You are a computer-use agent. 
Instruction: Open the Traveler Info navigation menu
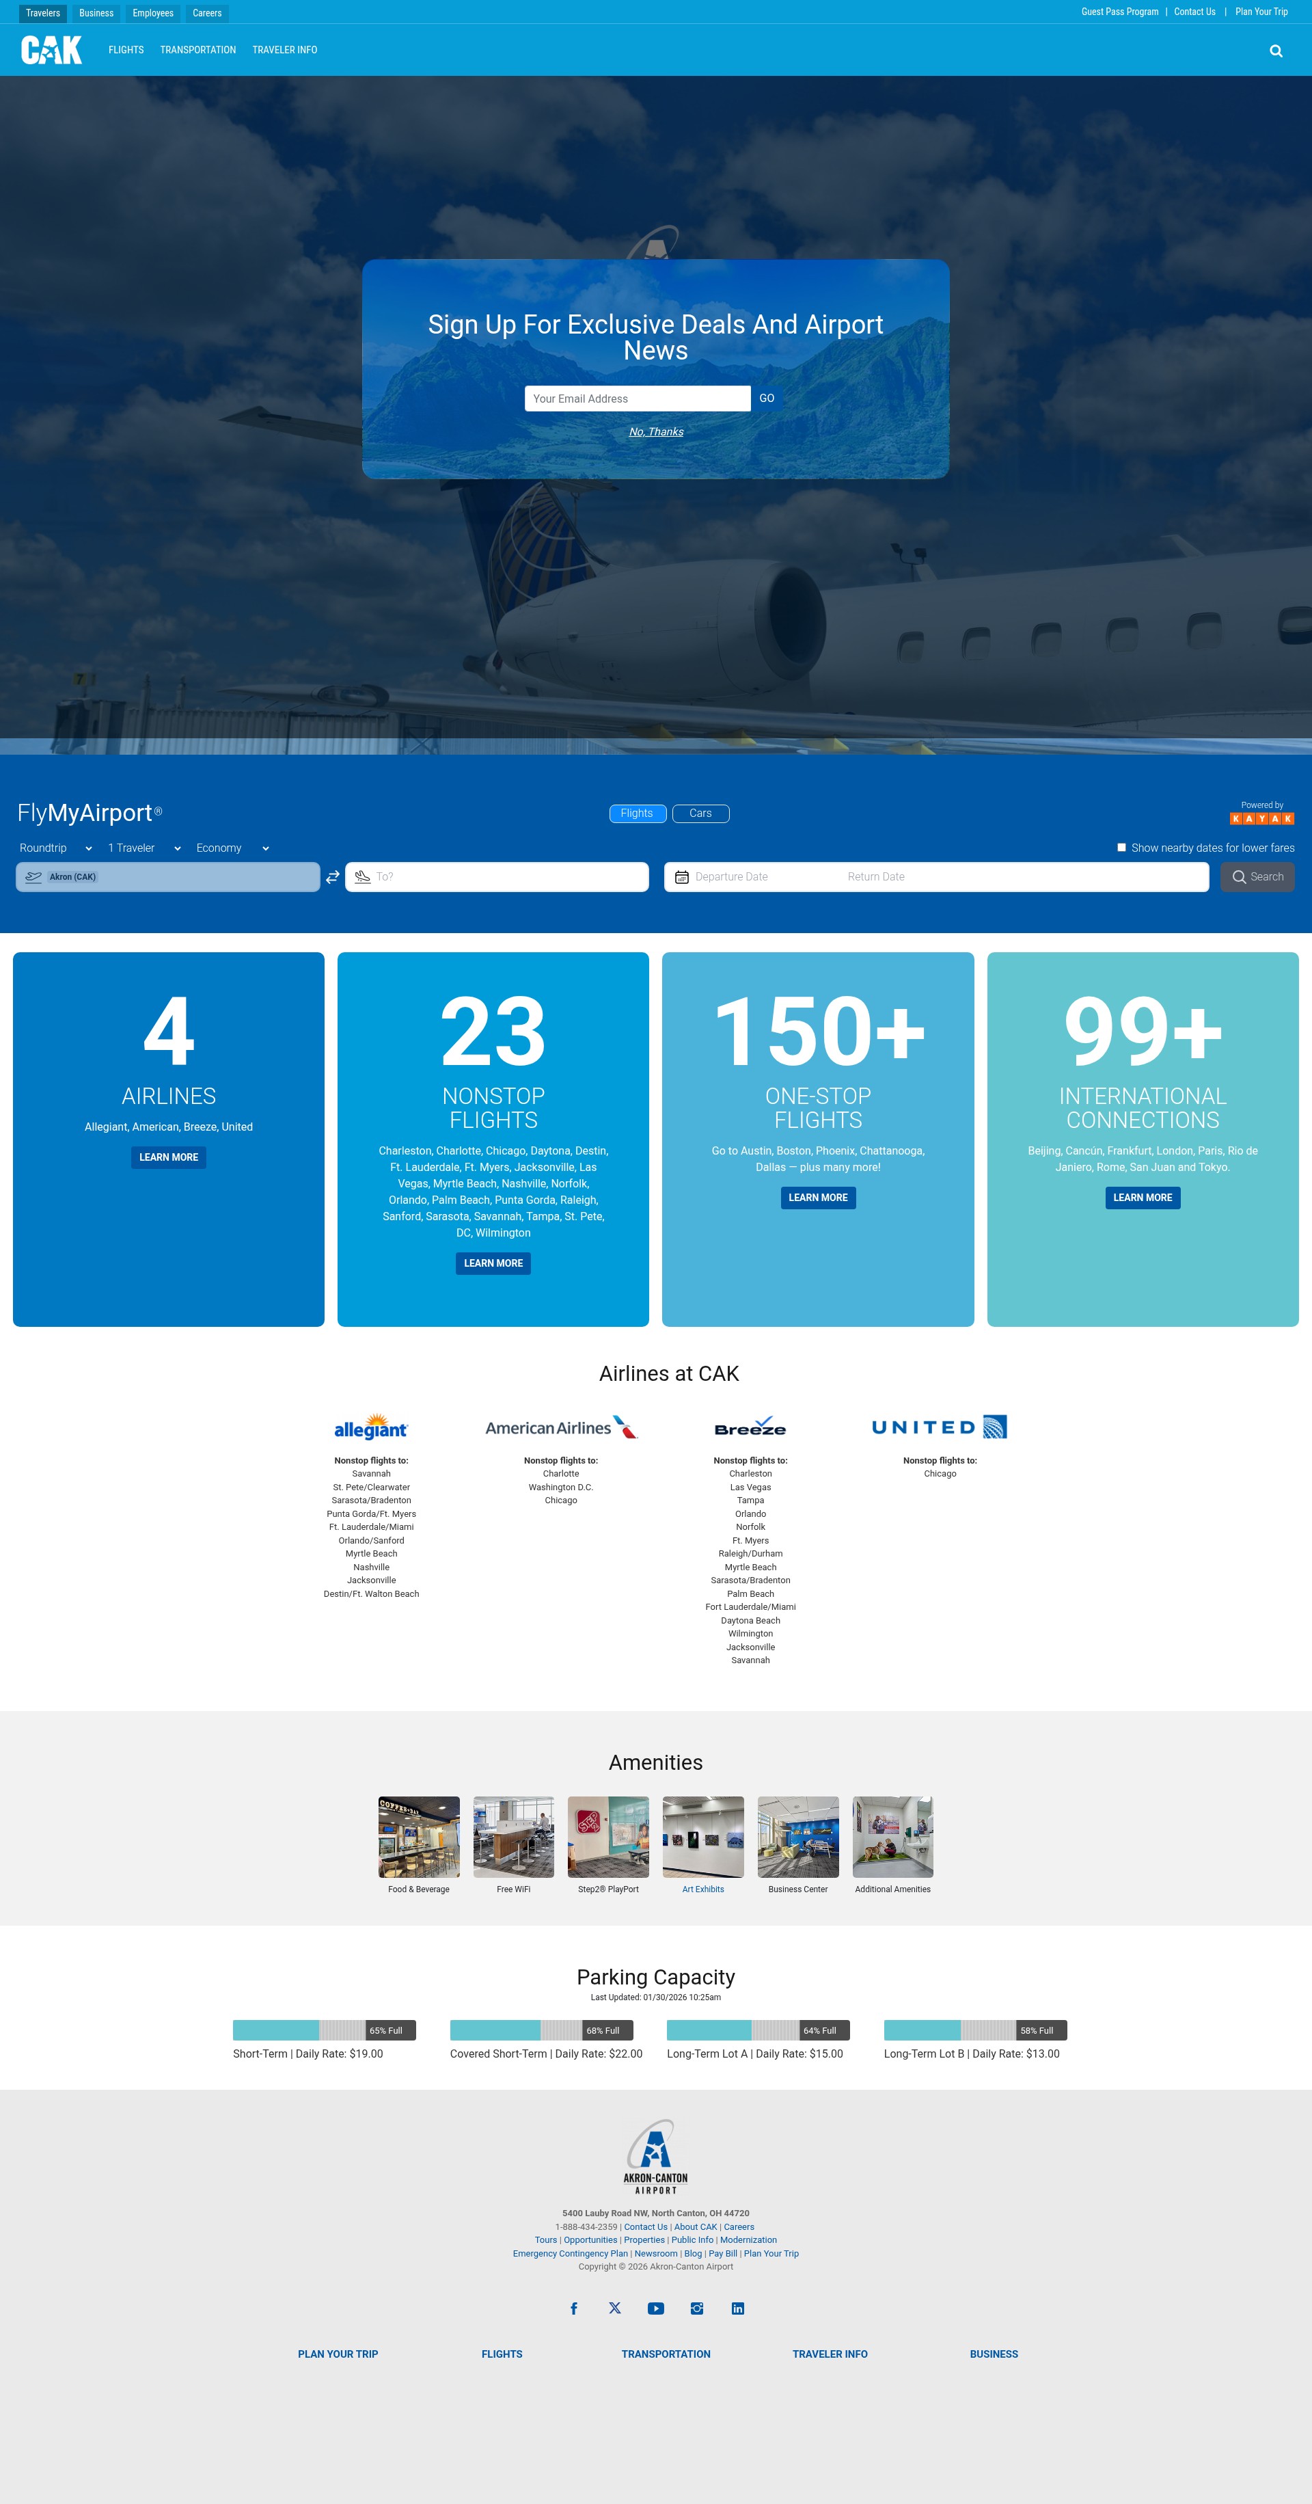(285, 50)
